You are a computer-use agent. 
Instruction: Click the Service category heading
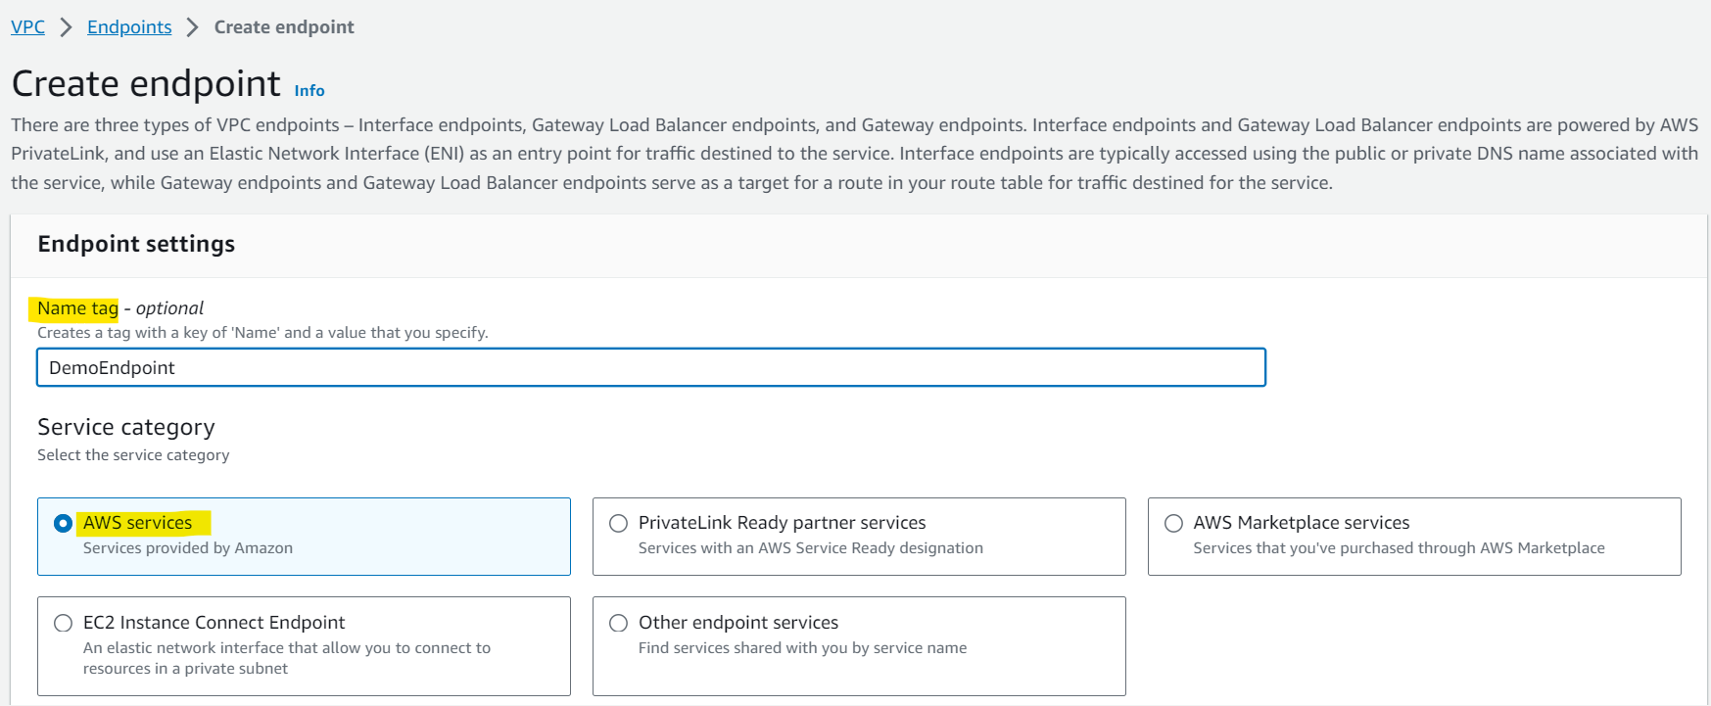point(126,427)
